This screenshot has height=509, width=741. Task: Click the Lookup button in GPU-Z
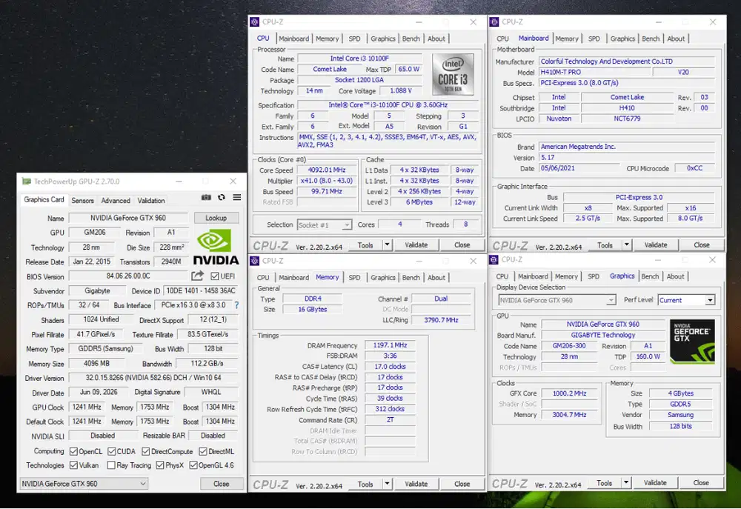(x=216, y=218)
